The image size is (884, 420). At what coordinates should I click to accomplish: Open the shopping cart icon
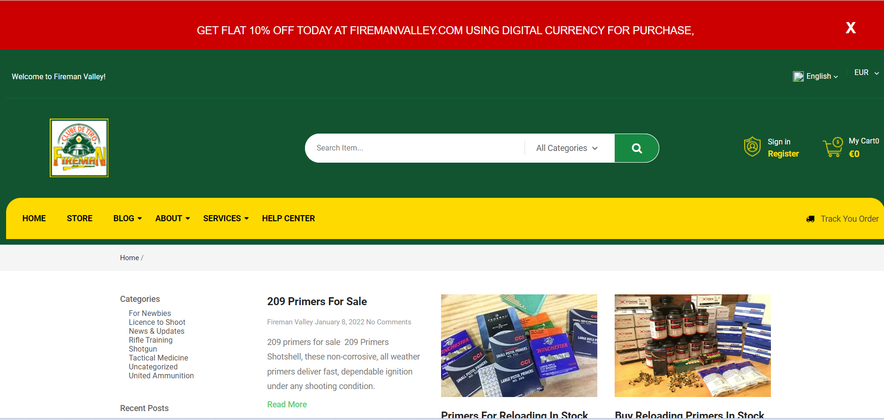tap(833, 147)
